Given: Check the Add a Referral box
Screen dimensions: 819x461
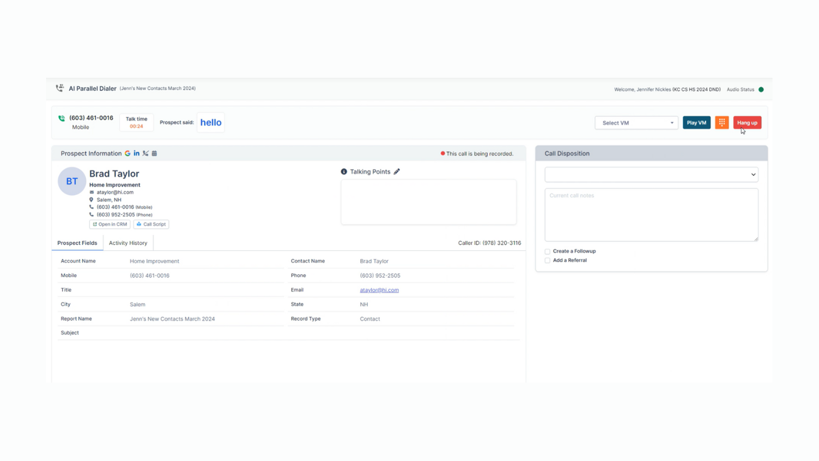Looking at the screenshot, I should (548, 261).
